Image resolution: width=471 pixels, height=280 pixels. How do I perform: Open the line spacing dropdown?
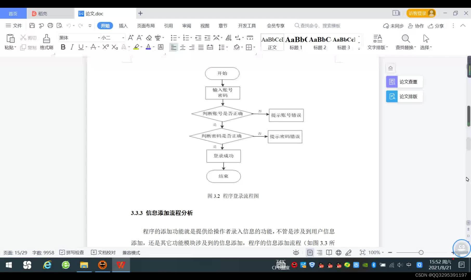tap(227, 47)
